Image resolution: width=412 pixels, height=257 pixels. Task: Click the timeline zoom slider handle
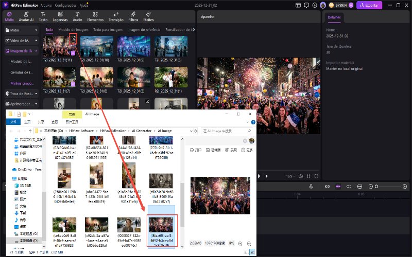(x=376, y=187)
